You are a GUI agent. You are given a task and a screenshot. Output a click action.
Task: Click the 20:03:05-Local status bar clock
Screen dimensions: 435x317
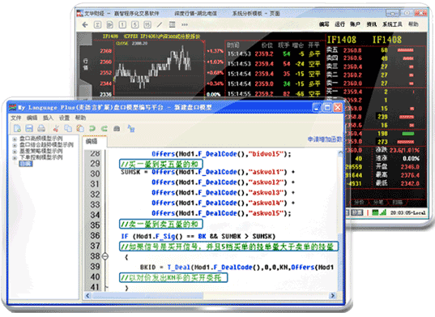click(407, 212)
